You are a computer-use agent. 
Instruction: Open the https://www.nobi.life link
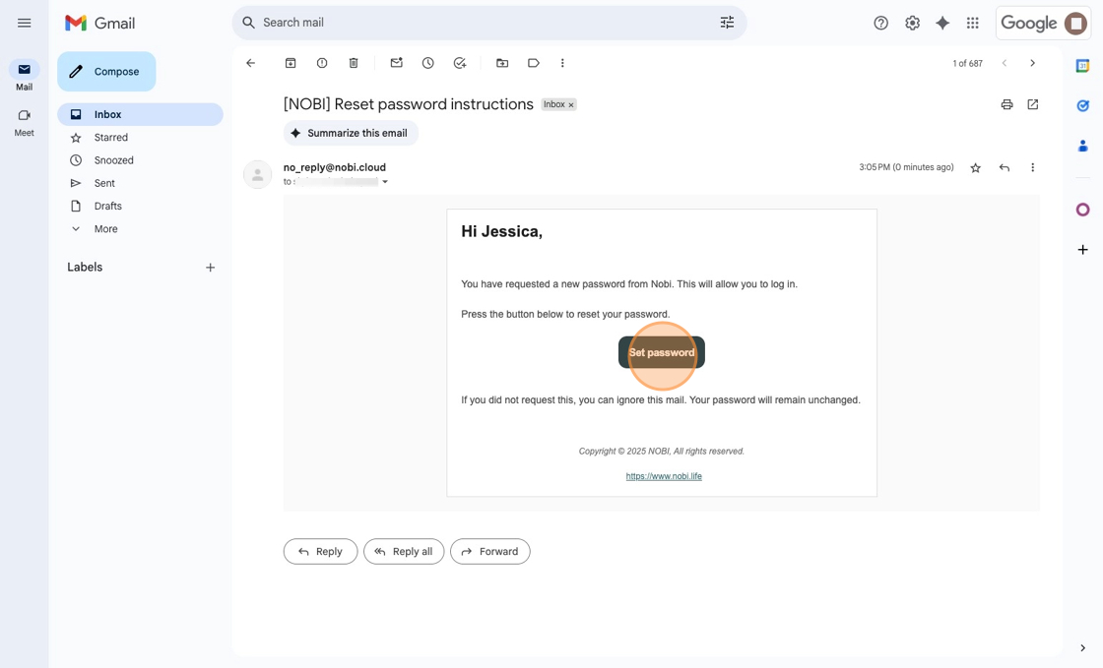pos(664,476)
